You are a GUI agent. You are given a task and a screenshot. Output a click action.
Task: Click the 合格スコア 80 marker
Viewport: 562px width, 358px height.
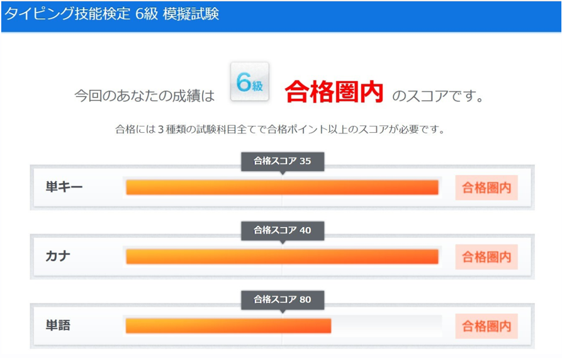point(282,299)
